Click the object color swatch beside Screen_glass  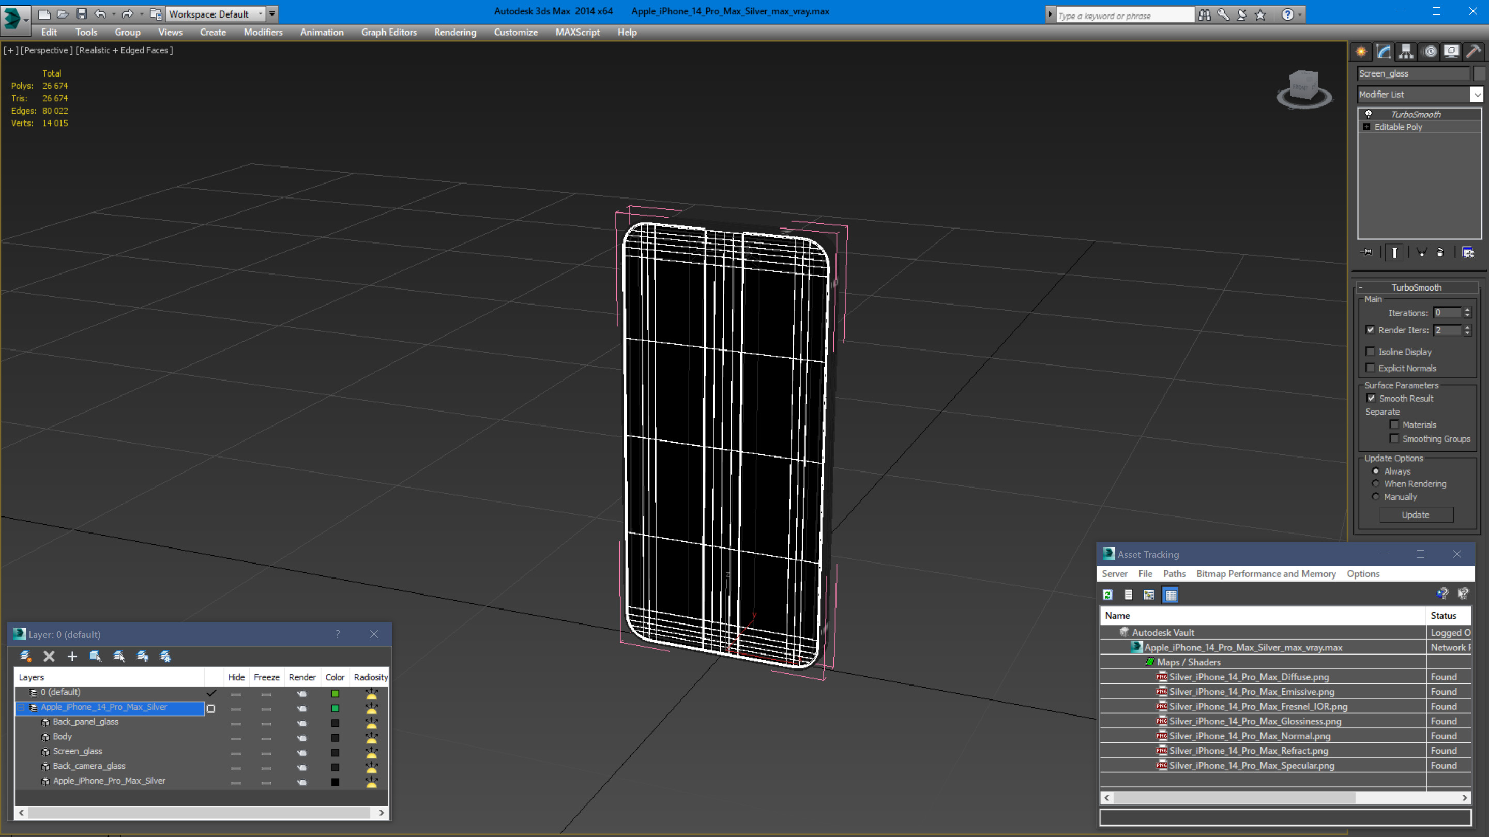click(1479, 73)
